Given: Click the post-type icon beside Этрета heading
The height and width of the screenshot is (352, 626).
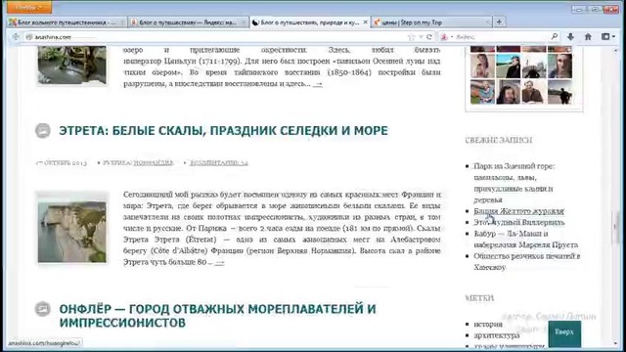Looking at the screenshot, I should coord(43,130).
